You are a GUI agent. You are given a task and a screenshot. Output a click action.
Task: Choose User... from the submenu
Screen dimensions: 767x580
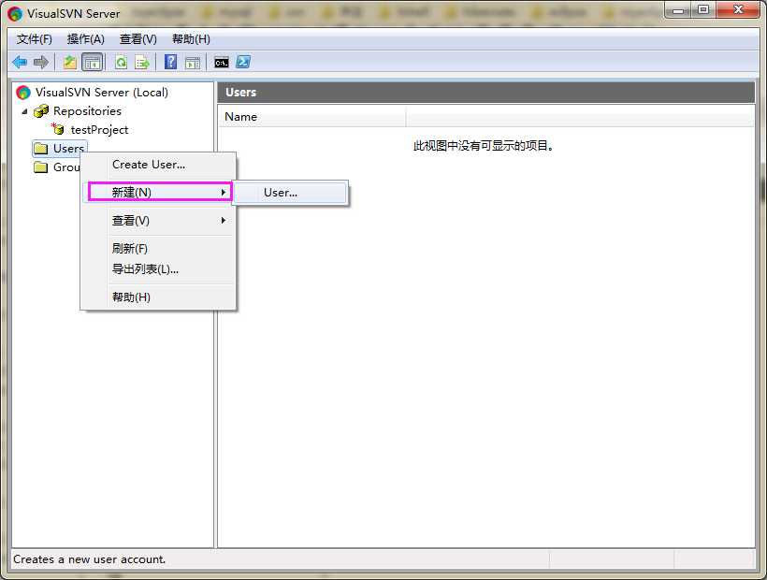tap(291, 193)
